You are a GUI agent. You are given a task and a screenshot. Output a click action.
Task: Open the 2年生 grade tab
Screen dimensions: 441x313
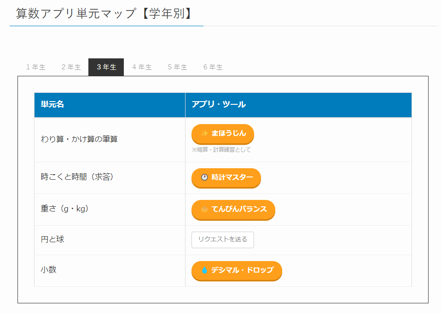point(71,67)
